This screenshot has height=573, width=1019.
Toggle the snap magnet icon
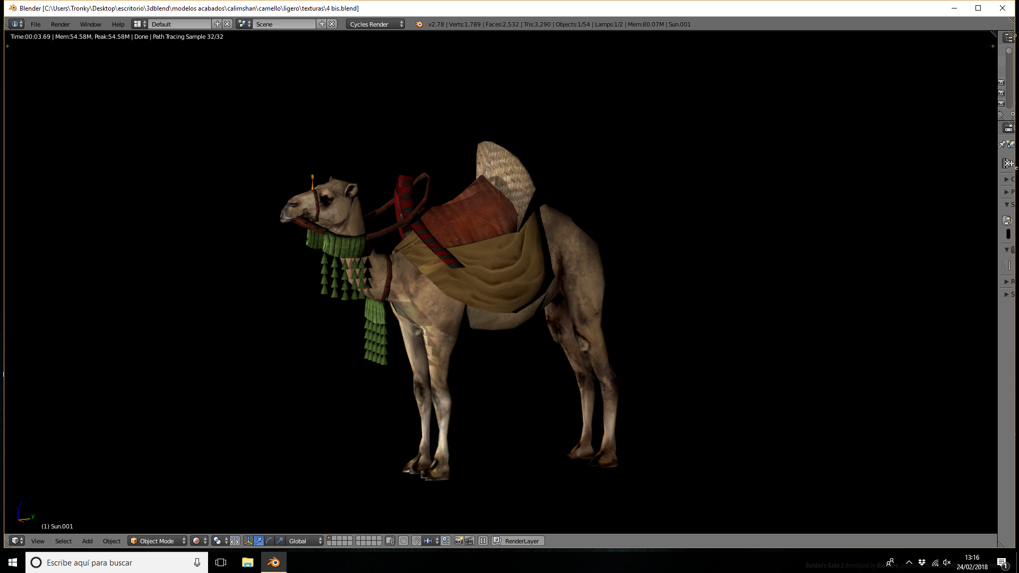point(417,541)
